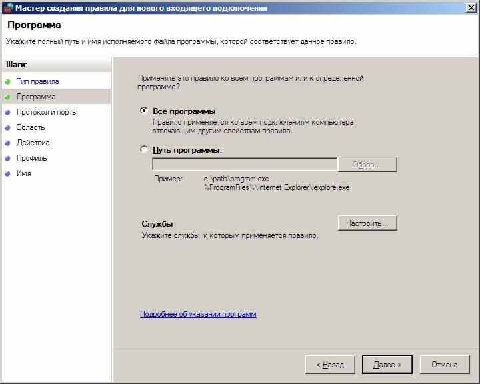Viewport: 480px width, 384px height.
Task: Click the program path input field
Action: [x=245, y=164]
